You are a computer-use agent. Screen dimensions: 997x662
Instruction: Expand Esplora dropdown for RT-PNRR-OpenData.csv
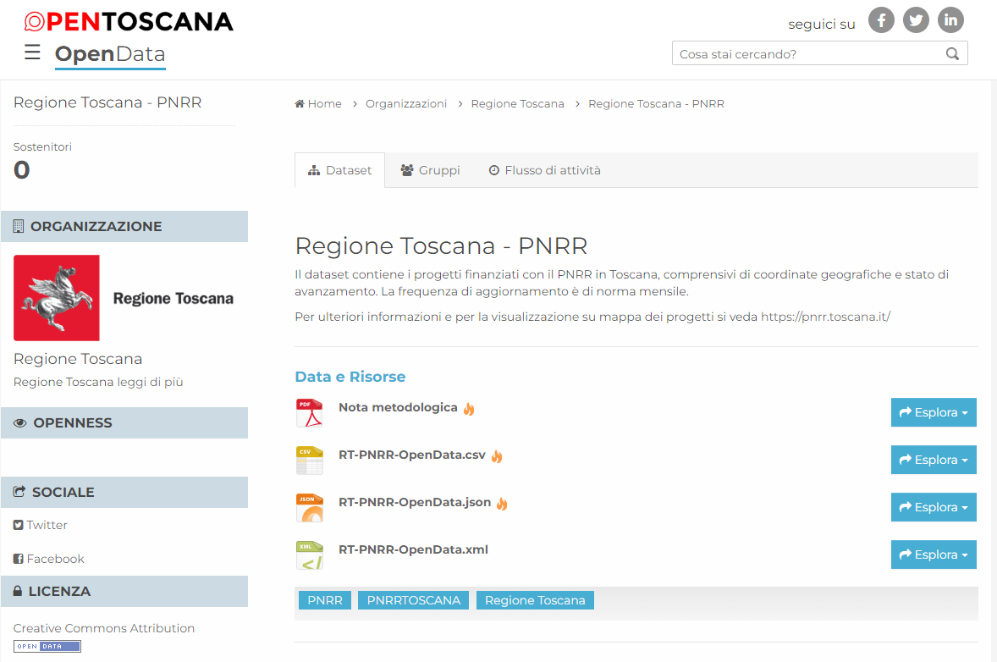click(x=934, y=460)
